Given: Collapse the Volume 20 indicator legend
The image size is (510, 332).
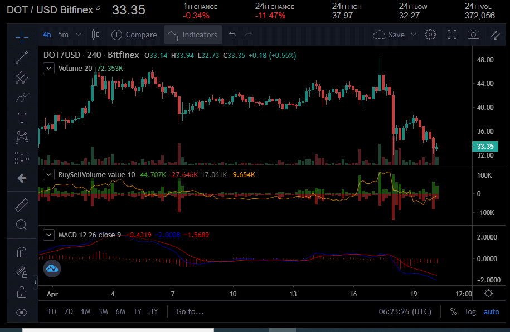Looking at the screenshot, I should click(x=49, y=69).
